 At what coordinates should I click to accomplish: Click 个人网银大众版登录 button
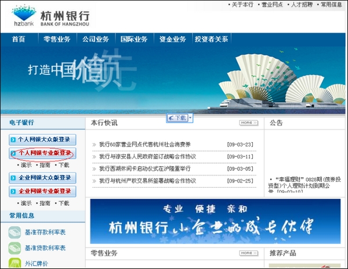point(42,139)
